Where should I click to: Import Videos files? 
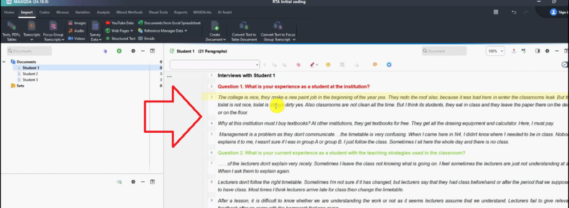77,38
